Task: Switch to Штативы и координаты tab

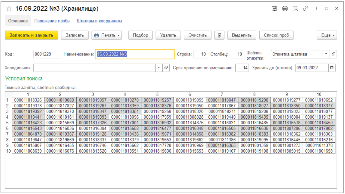Action: point(100,21)
